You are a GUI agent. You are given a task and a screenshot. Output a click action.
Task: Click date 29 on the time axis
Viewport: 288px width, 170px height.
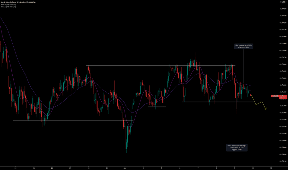click(x=70, y=168)
